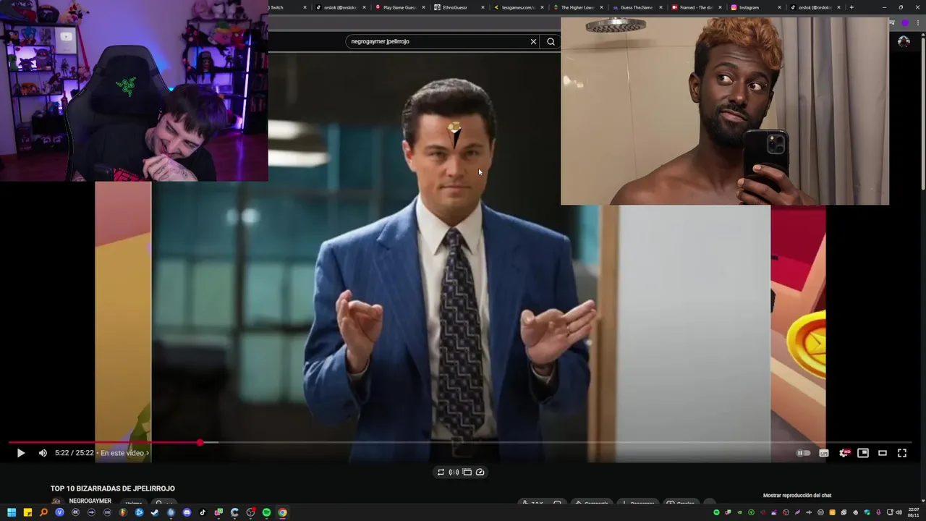Close the Instagram tab
This screenshot has width=926, height=521.
point(779,7)
